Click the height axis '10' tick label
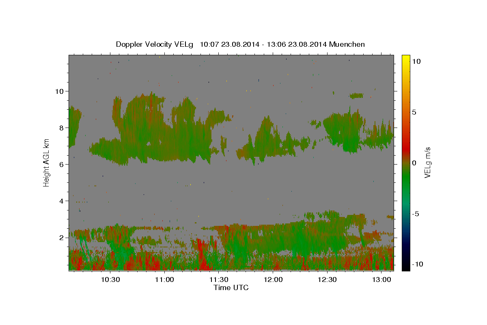Screen dimensions: 487x325 tap(59, 91)
